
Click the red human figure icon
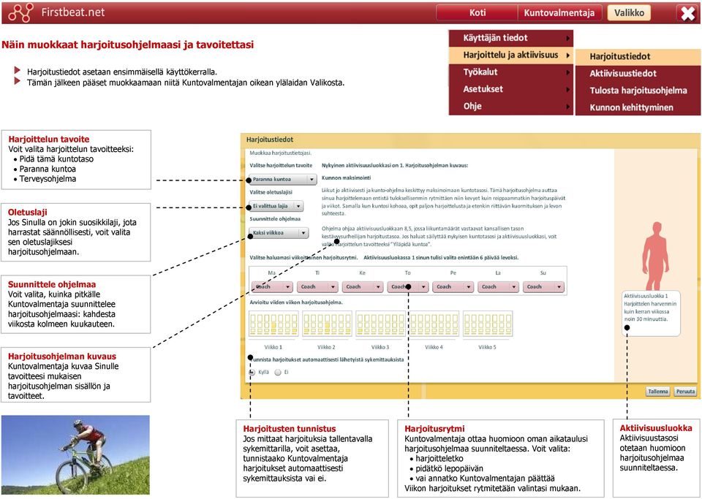[x=655, y=256]
